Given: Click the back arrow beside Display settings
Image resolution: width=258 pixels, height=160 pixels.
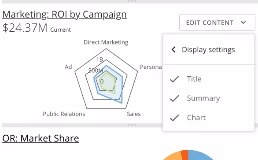Looking at the screenshot, I should pyautogui.click(x=173, y=49).
